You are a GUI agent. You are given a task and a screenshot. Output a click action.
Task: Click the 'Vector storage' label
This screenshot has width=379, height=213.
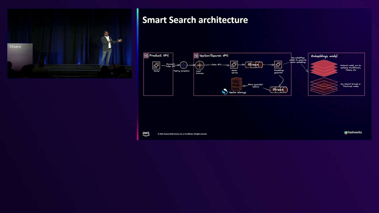coord(238,92)
